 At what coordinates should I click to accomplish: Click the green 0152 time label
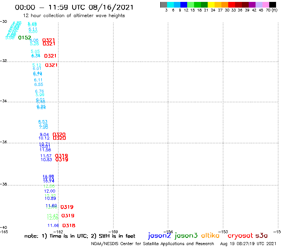click(x=25, y=38)
